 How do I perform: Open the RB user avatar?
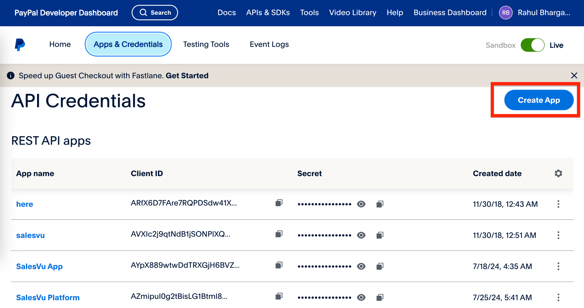click(x=506, y=13)
